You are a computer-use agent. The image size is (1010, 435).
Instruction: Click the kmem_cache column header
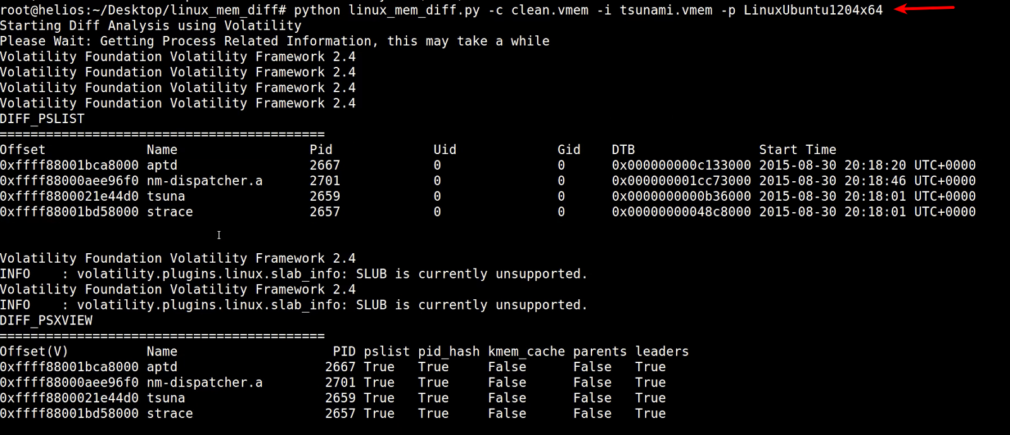pyautogui.click(x=526, y=352)
